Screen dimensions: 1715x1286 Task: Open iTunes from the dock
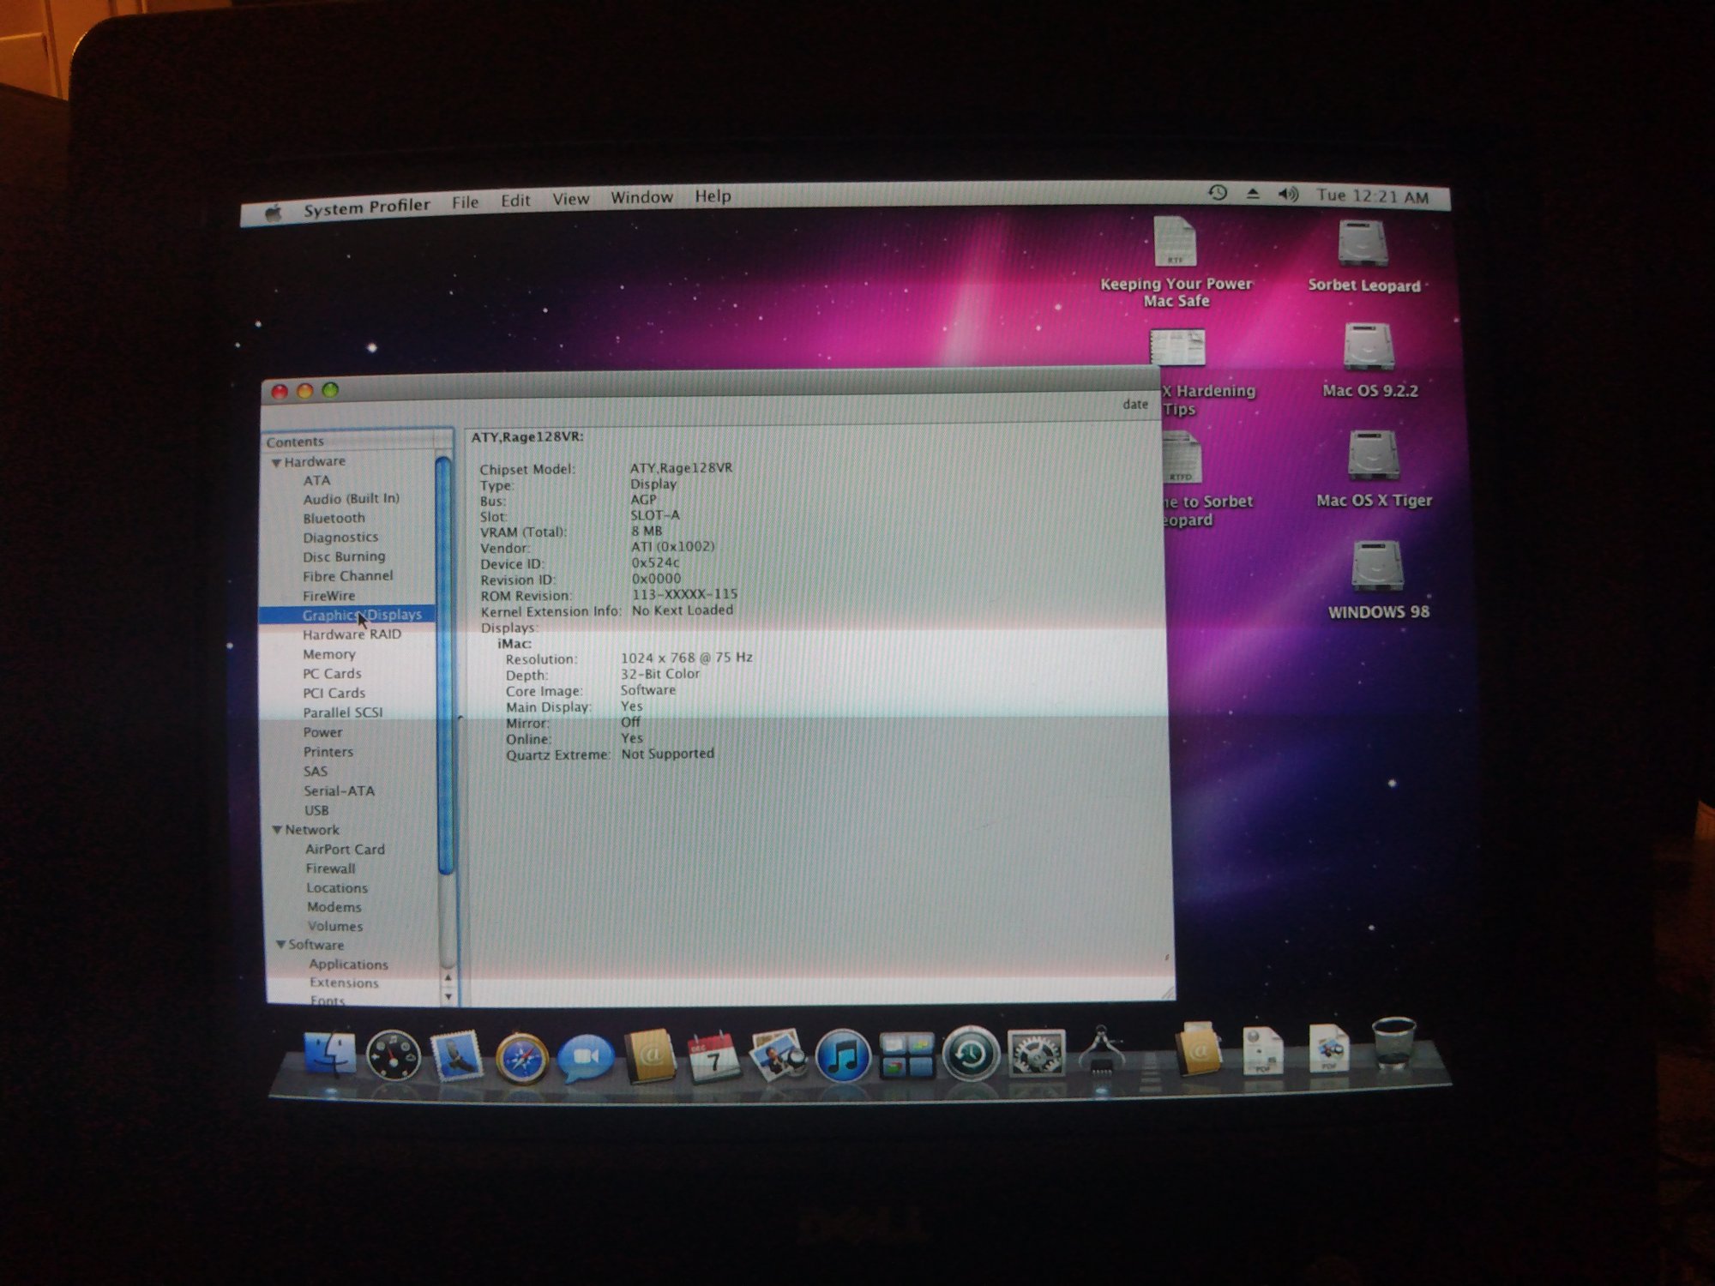(x=842, y=1056)
